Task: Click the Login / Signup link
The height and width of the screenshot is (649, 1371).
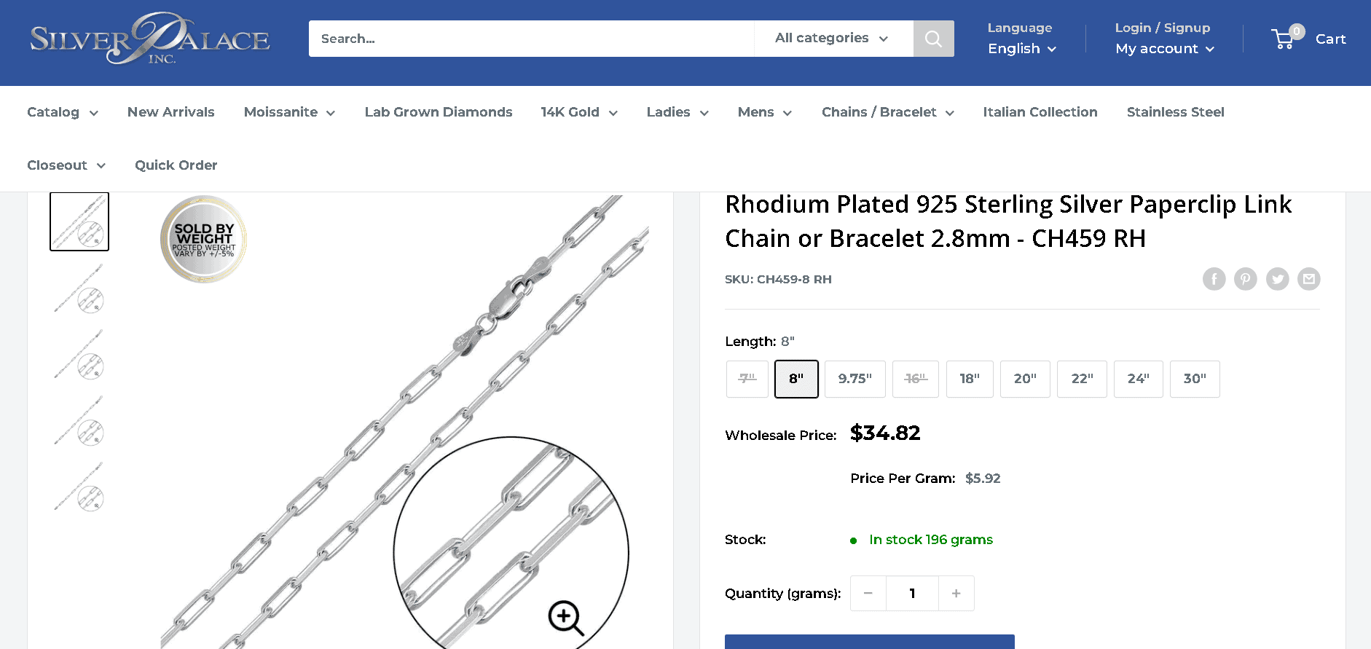Action: [1162, 28]
